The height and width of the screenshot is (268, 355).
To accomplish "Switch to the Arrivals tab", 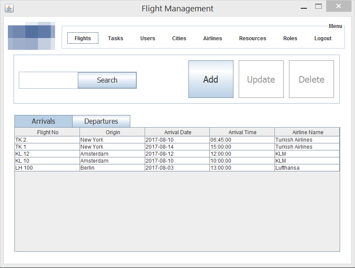I will pyautogui.click(x=43, y=121).
